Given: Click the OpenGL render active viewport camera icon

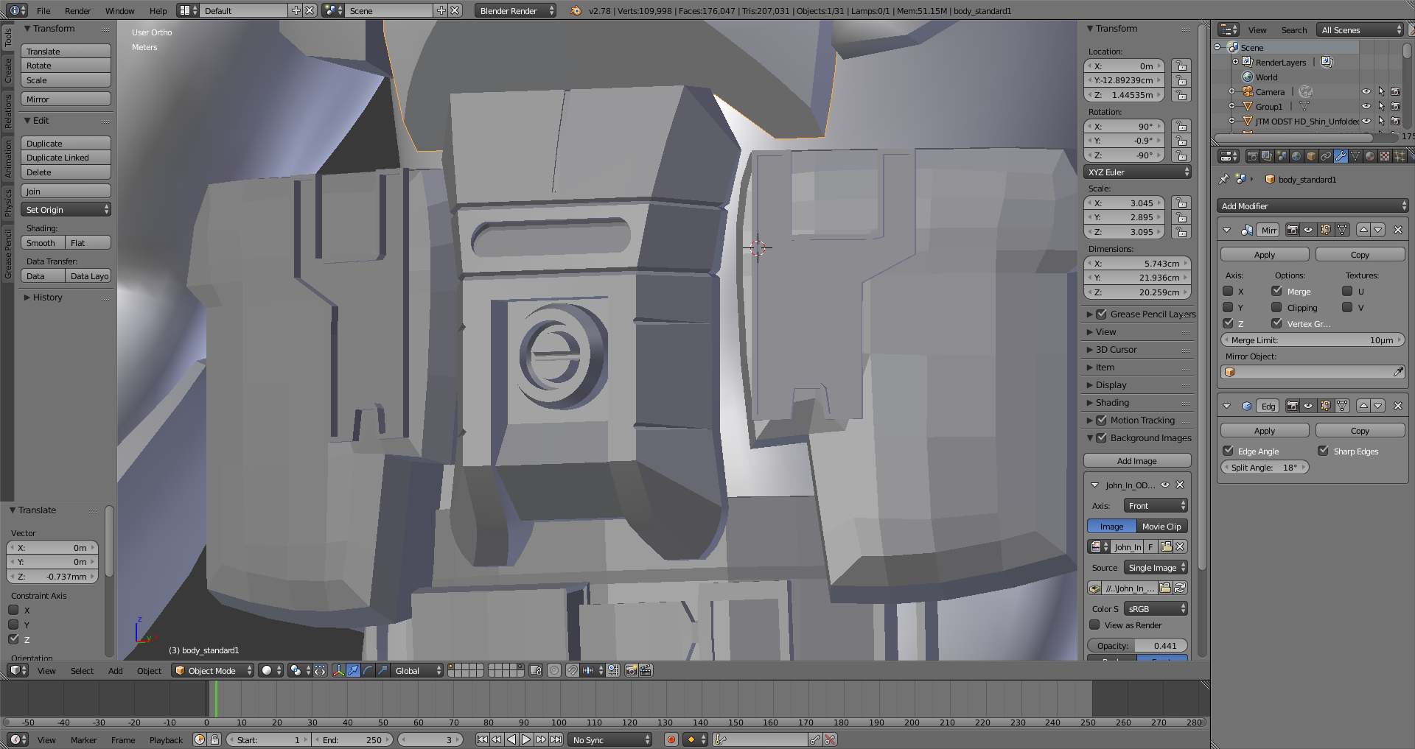Looking at the screenshot, I should (x=631, y=670).
